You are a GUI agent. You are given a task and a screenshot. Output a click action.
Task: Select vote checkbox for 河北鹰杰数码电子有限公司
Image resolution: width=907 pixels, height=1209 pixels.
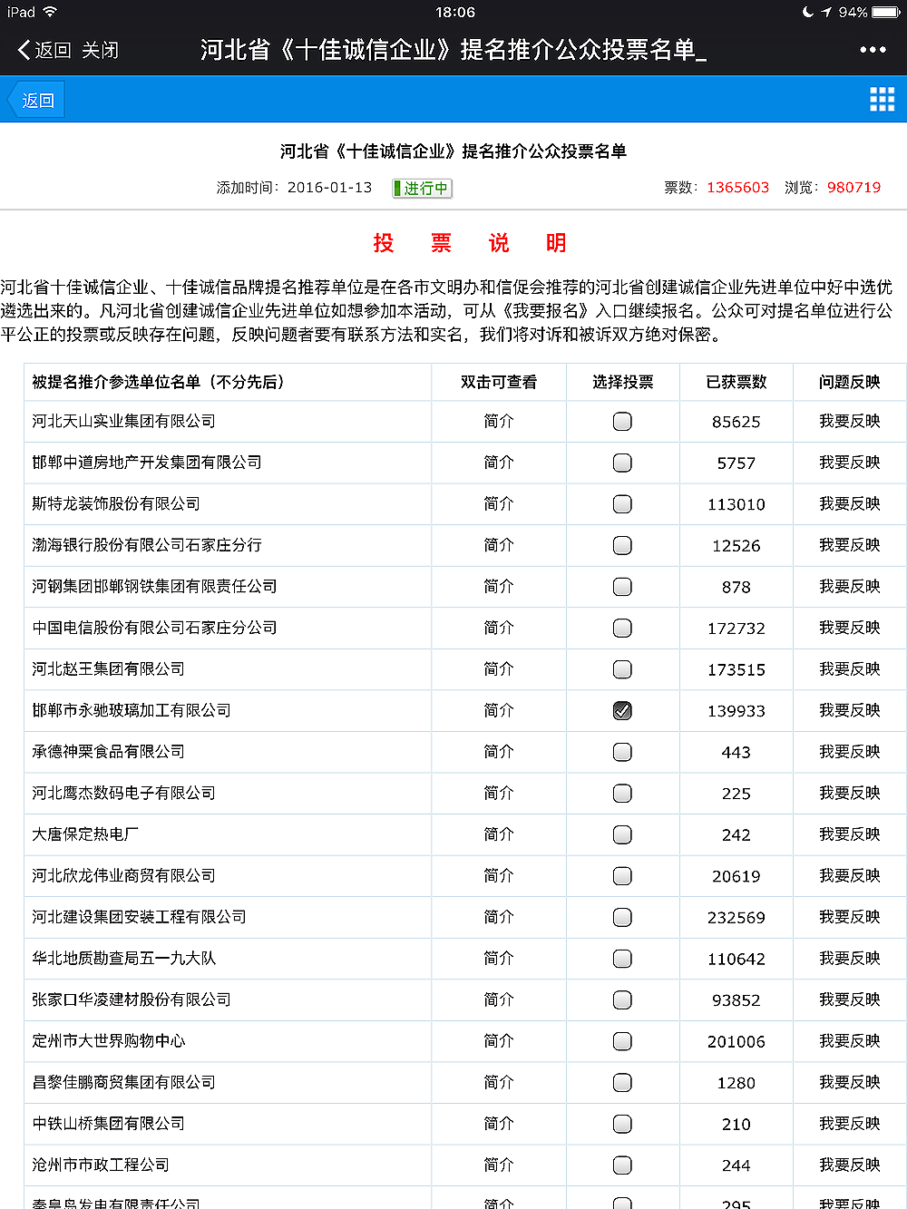pyautogui.click(x=622, y=794)
